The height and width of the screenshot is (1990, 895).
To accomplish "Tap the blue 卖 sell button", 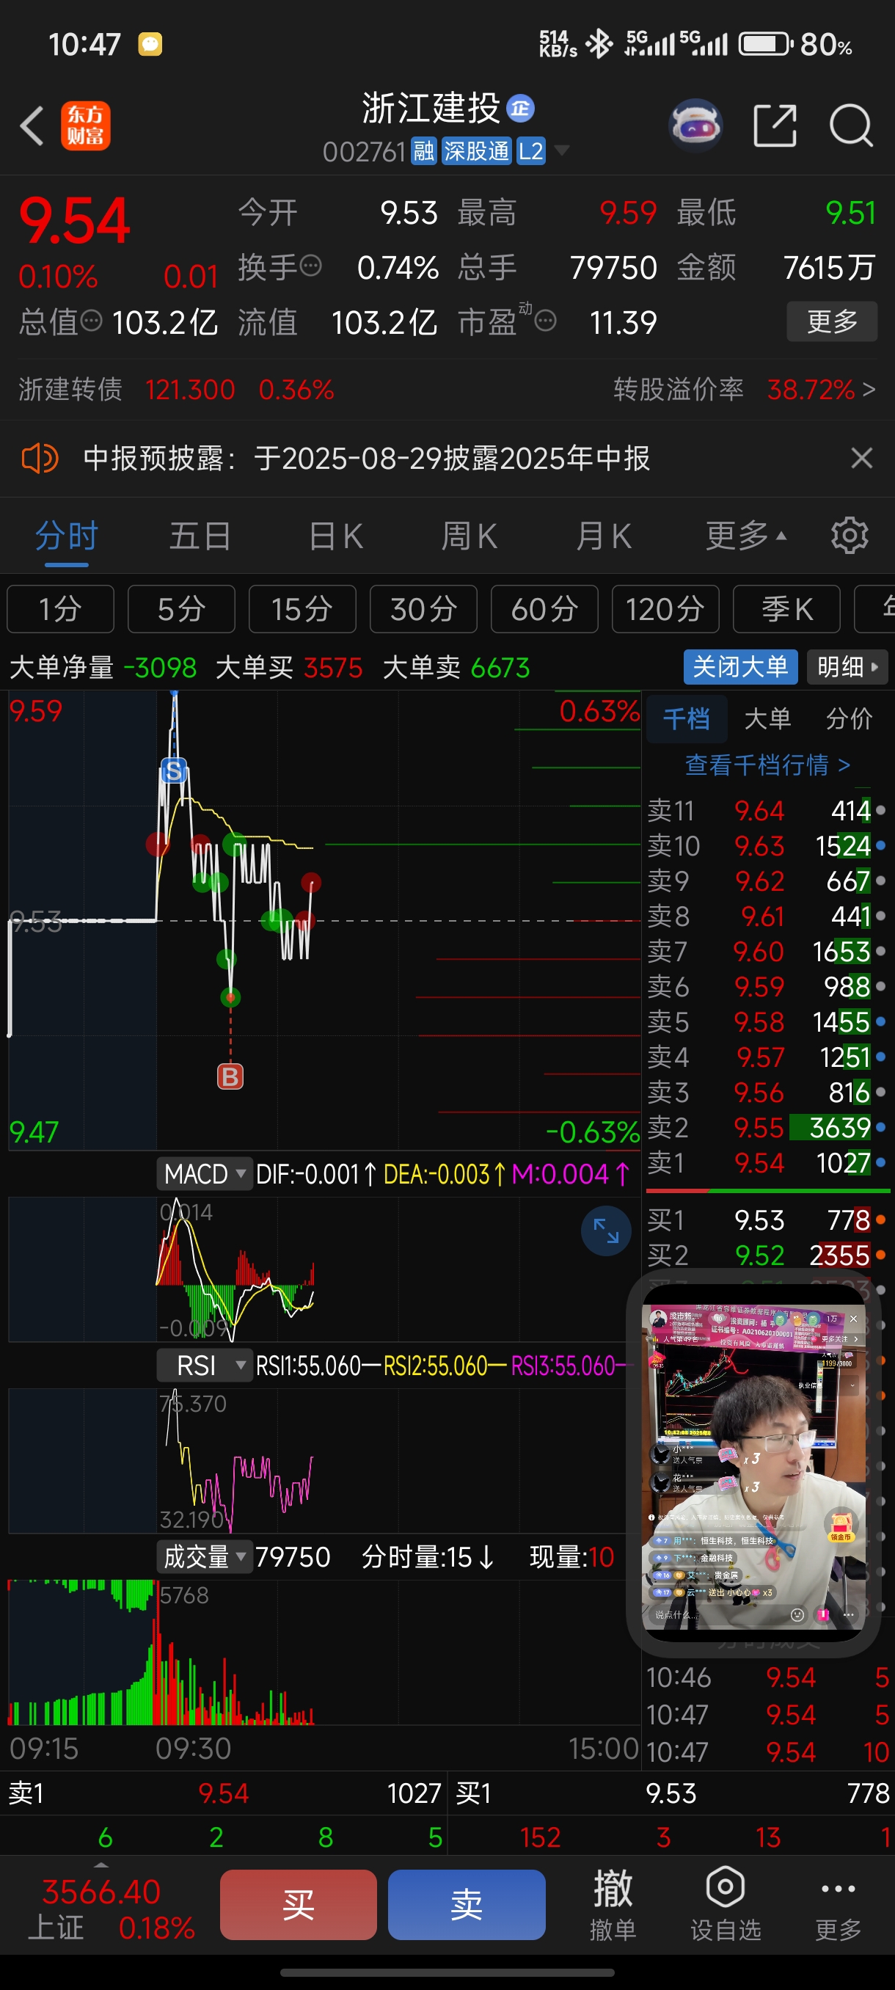I will click(467, 1904).
